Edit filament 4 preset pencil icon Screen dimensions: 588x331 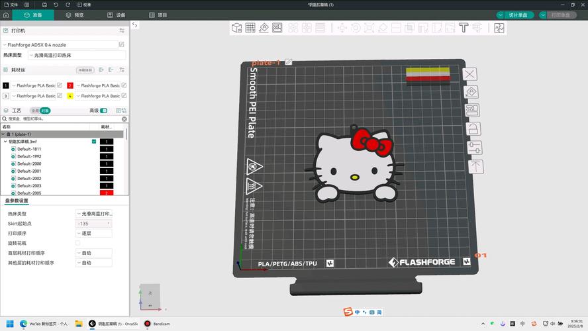(x=124, y=96)
